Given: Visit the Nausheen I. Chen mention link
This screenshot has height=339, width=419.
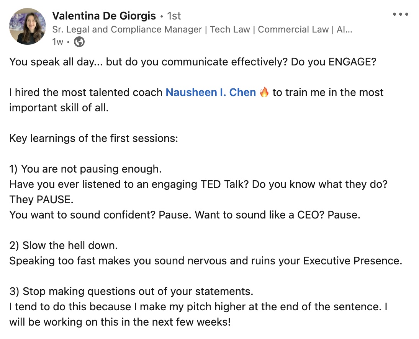Looking at the screenshot, I should point(211,92).
